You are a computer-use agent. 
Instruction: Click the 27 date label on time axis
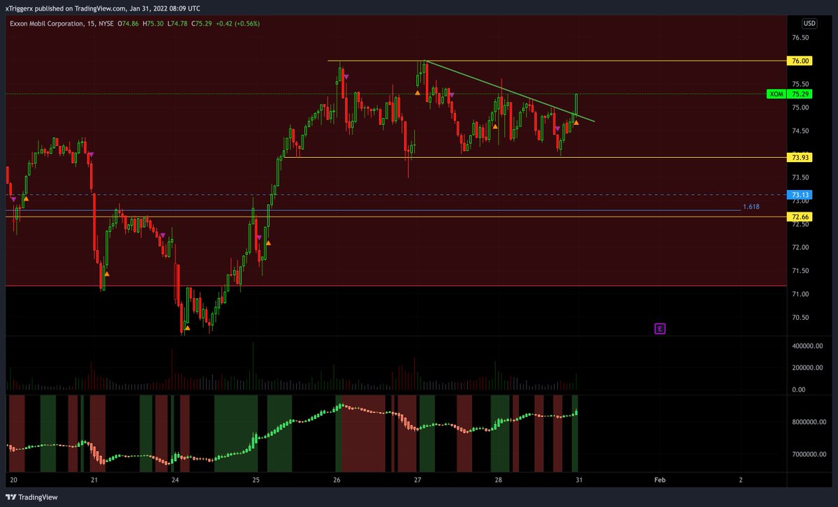pos(418,480)
